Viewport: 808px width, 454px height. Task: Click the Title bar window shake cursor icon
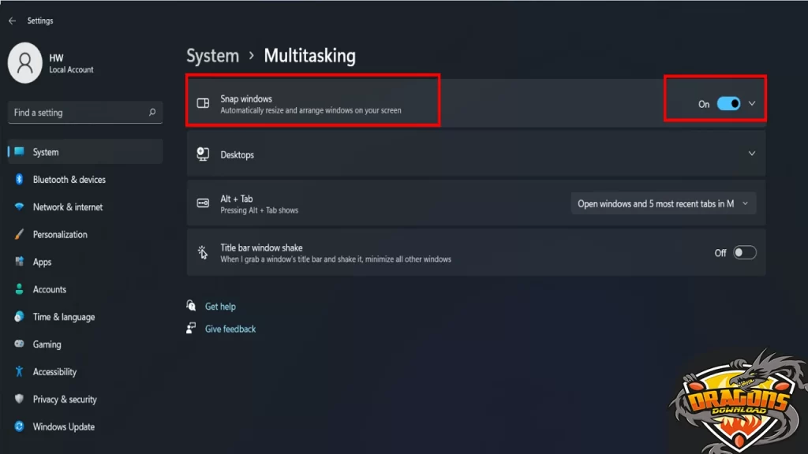tap(204, 252)
